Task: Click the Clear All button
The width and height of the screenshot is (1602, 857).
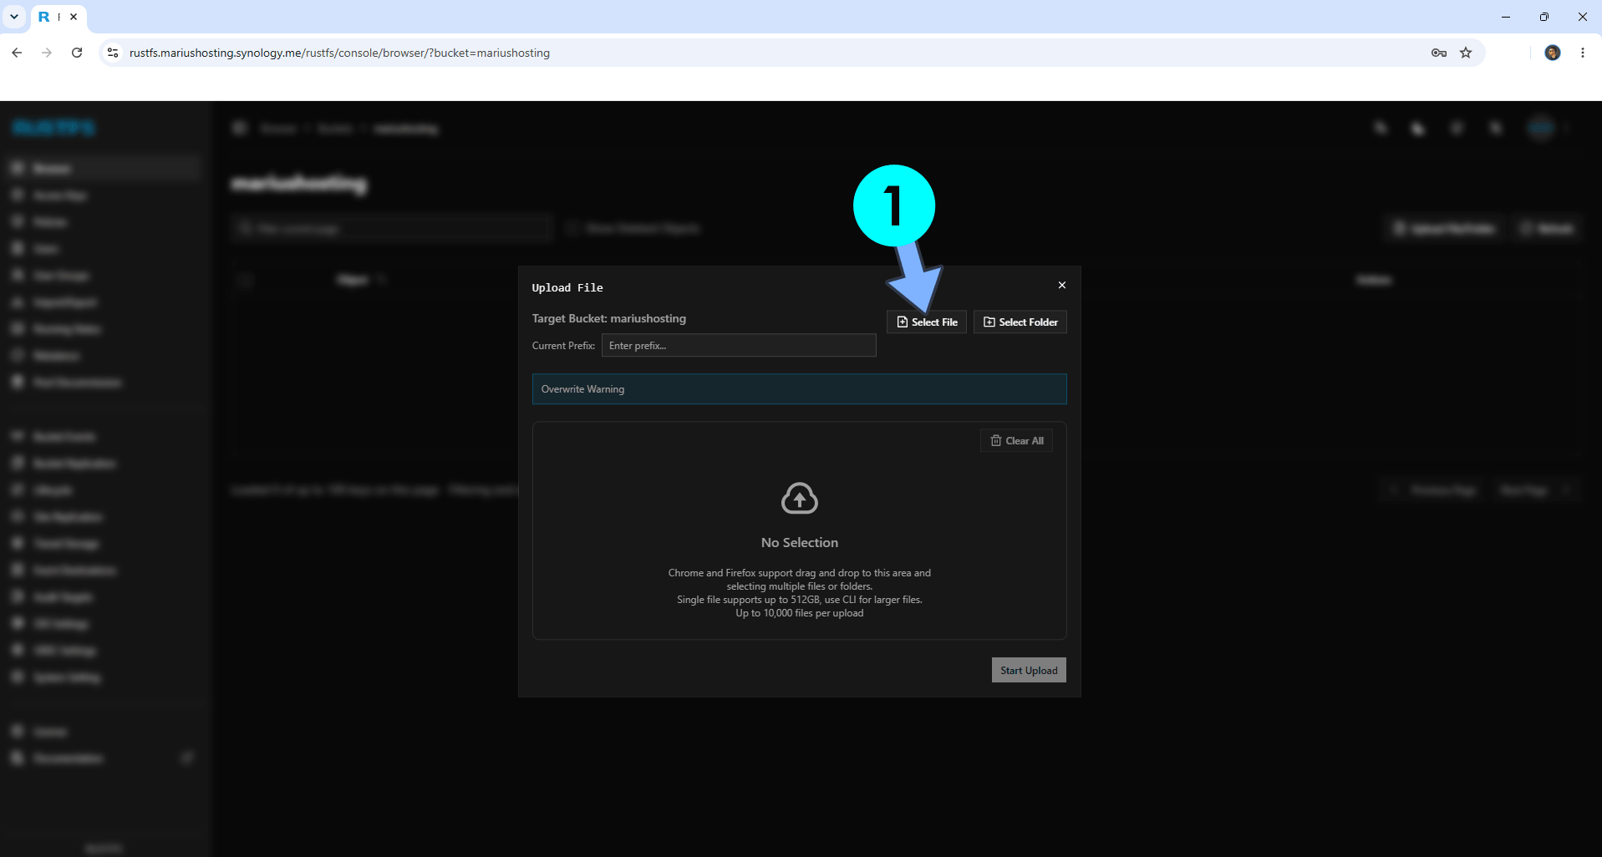Action: (x=1016, y=440)
